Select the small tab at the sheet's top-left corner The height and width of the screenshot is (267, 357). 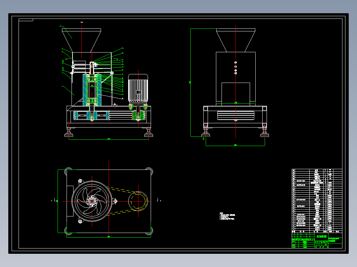click(x=26, y=20)
